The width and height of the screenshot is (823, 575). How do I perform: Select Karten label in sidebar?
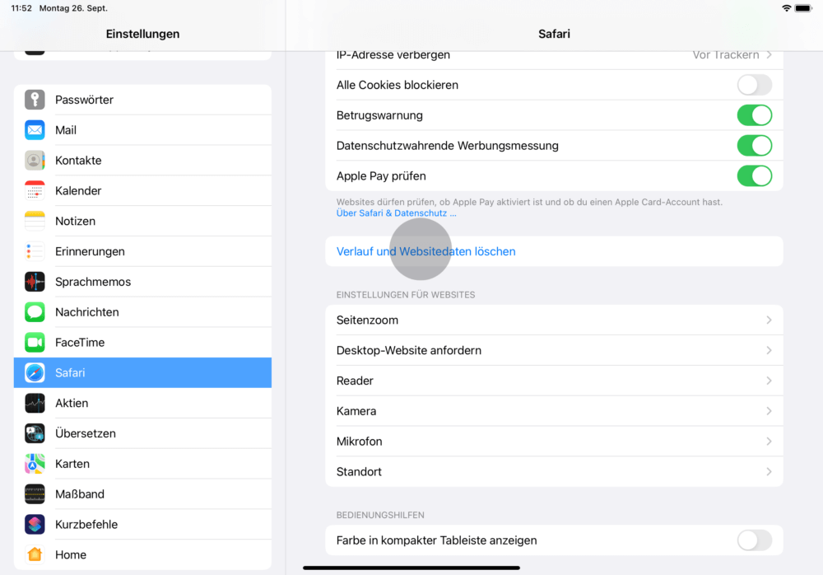pyautogui.click(x=72, y=464)
